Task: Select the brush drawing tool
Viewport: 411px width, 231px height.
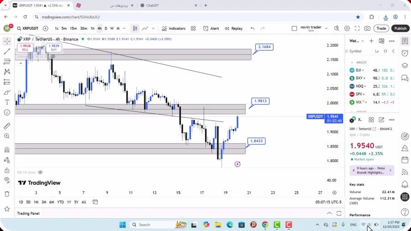Action: 7,92
